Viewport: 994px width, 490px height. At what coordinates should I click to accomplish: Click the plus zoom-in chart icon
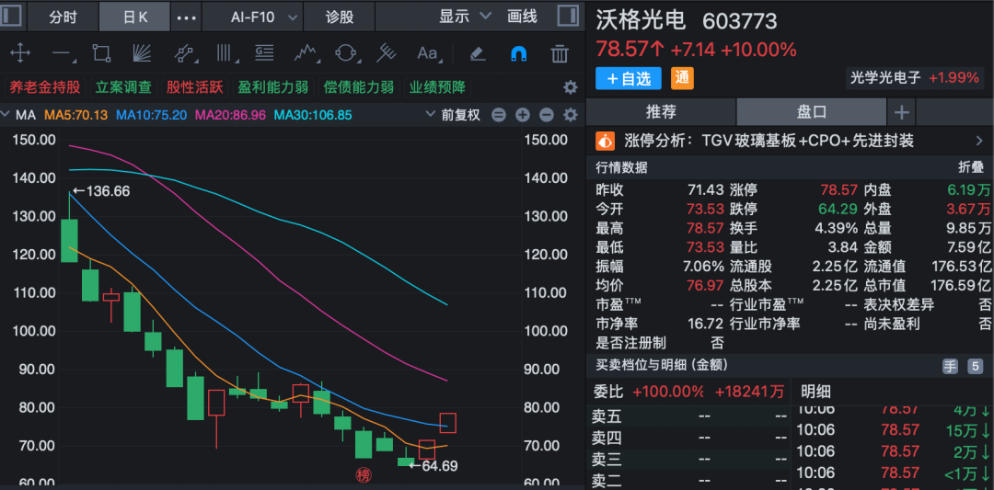click(x=523, y=115)
